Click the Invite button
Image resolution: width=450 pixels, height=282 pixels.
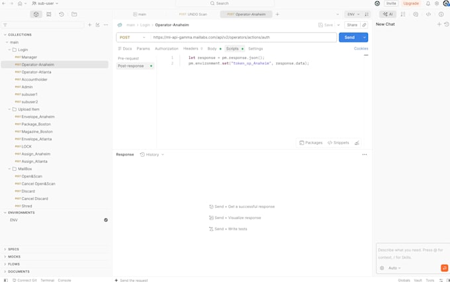click(391, 3)
